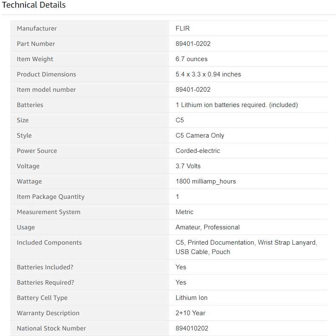336x336 pixels.
Task: Click the Item Weight row label
Action: pyautogui.click(x=35, y=59)
